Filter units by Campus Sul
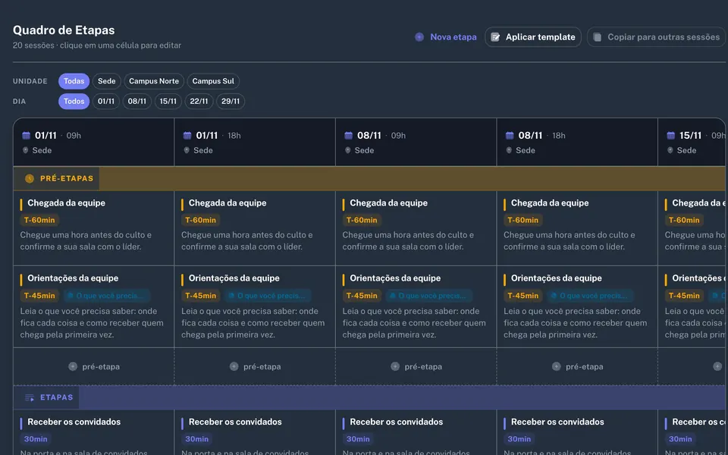This screenshot has height=455, width=728. (x=213, y=81)
